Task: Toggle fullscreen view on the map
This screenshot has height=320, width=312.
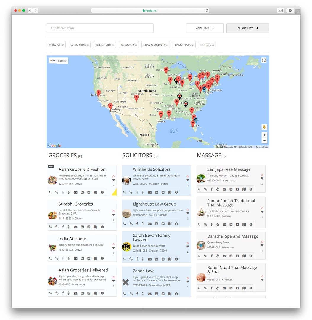Action: click(264, 60)
